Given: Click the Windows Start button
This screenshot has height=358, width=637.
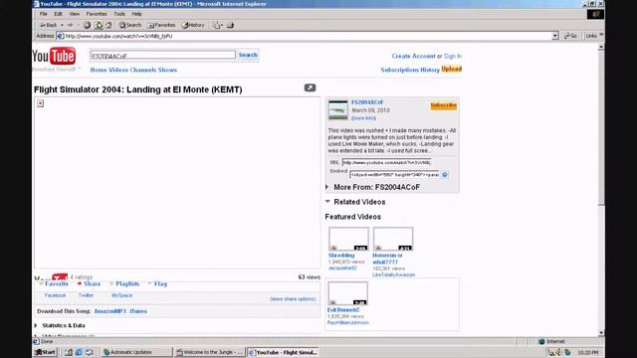Looking at the screenshot, I should (46, 352).
